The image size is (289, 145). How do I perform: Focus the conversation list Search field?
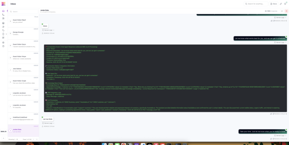point(24,12)
